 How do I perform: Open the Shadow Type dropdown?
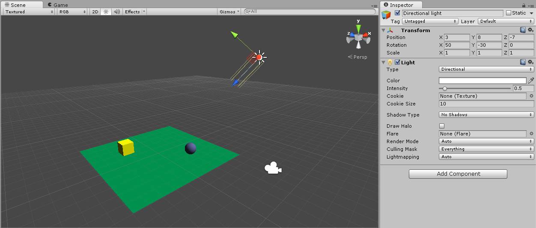pyautogui.click(x=486, y=115)
